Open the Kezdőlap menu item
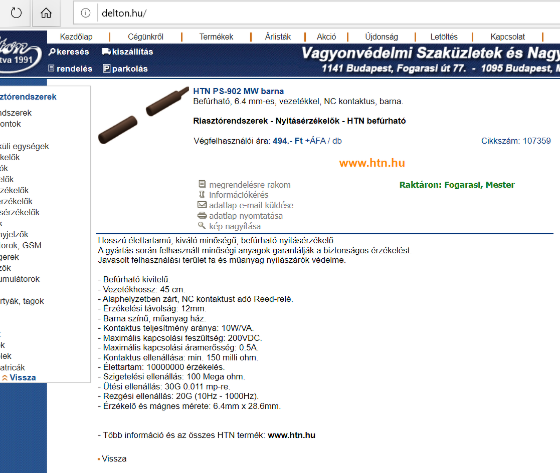This screenshot has width=560, height=473. pos(76,37)
